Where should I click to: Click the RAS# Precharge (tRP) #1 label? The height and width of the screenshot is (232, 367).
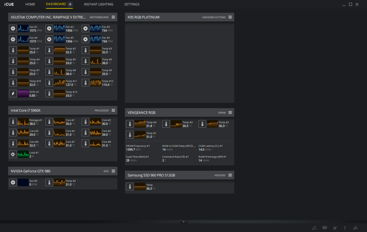[212, 157]
